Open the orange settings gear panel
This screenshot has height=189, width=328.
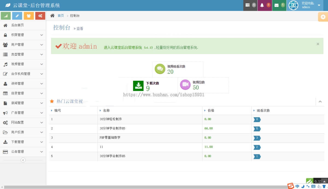pyautogui.click(x=323, y=17)
